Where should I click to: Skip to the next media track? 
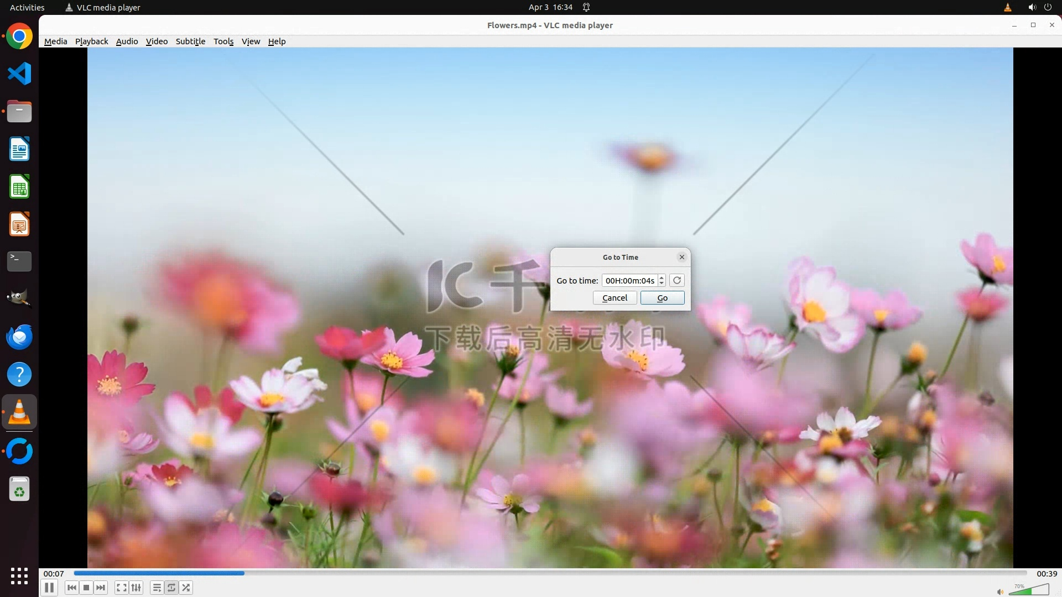point(101,588)
